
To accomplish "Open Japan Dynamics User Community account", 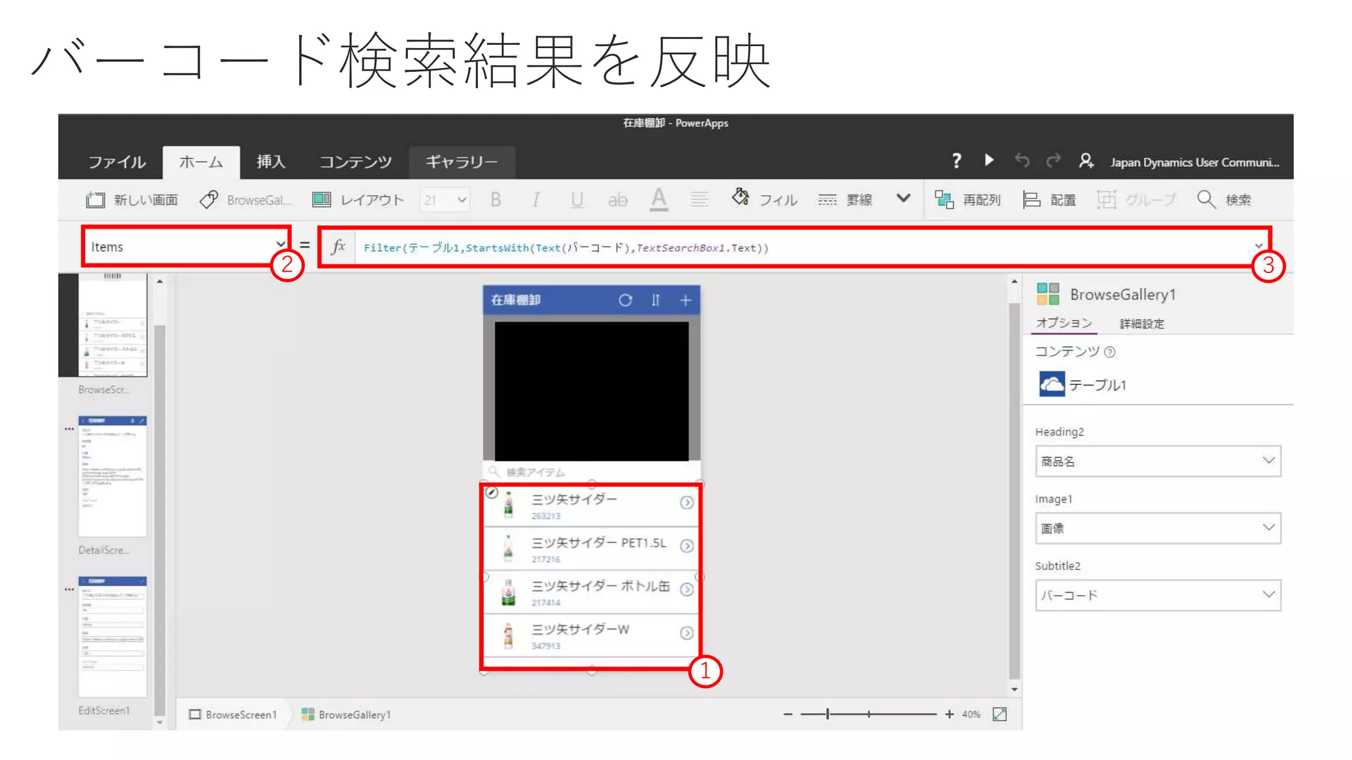I will [x=1194, y=162].
